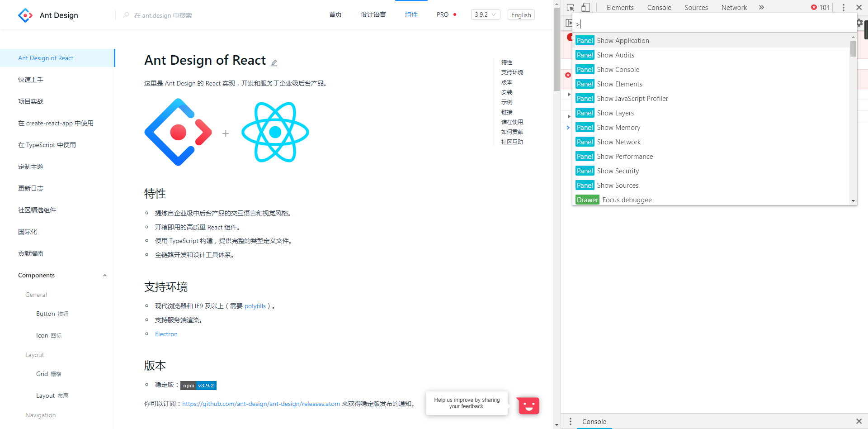Select Show Elements command
Viewport: 868px width, 429px height.
pyautogui.click(x=712, y=84)
